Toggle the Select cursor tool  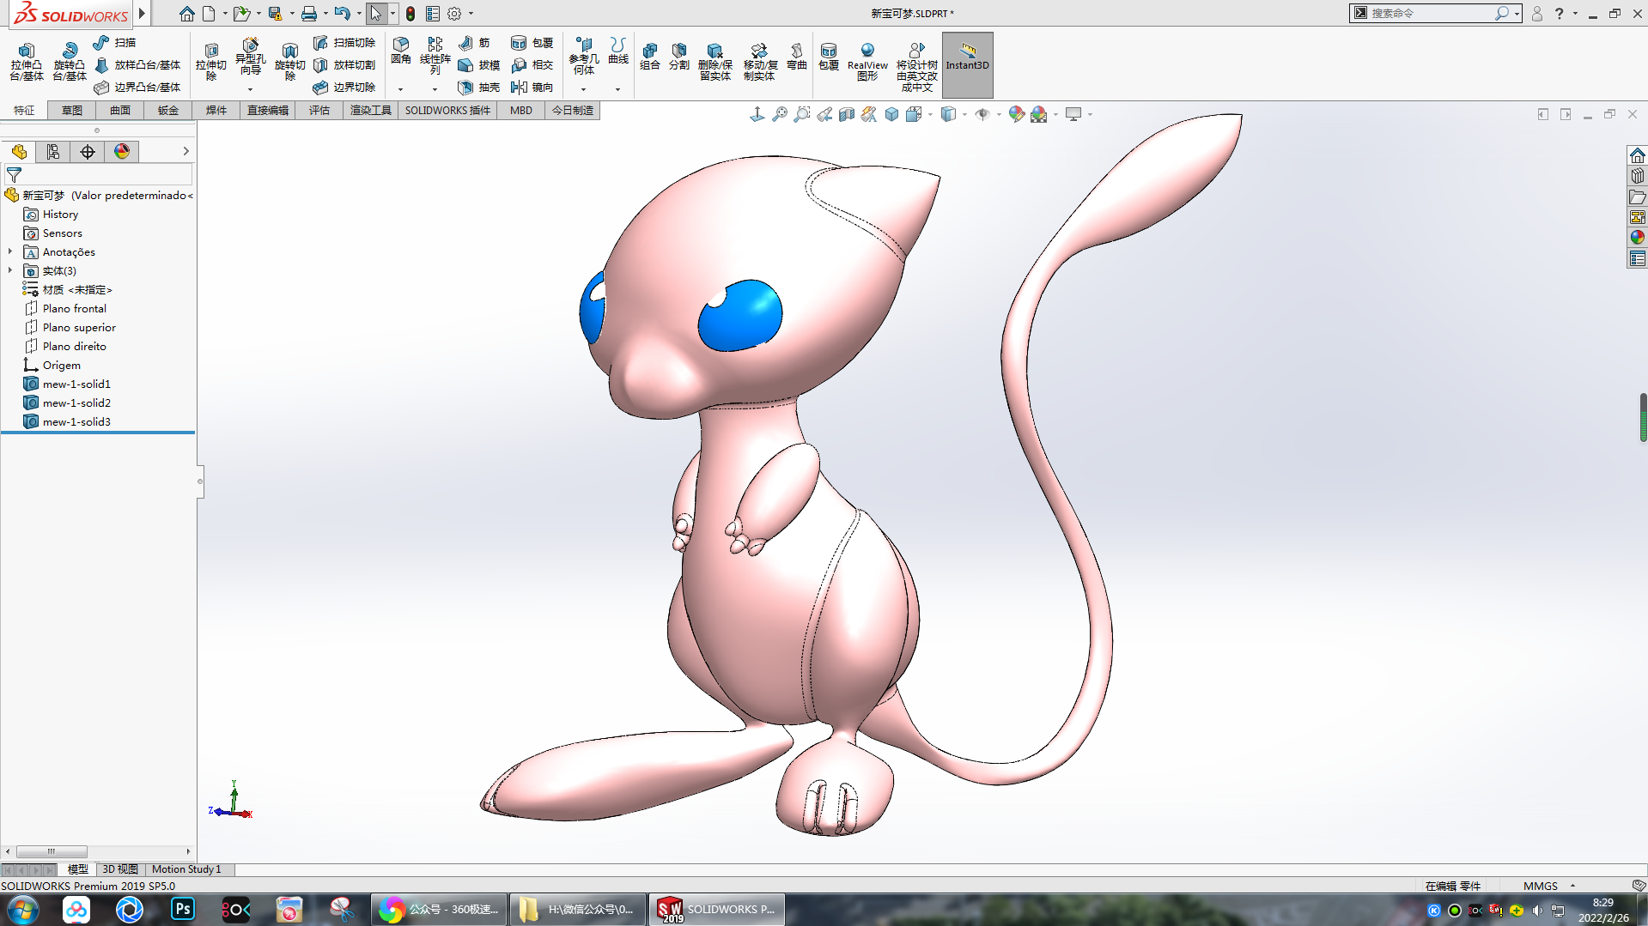(376, 14)
